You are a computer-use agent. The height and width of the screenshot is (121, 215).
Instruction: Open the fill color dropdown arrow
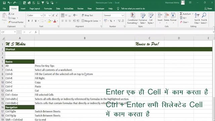coord(52,21)
